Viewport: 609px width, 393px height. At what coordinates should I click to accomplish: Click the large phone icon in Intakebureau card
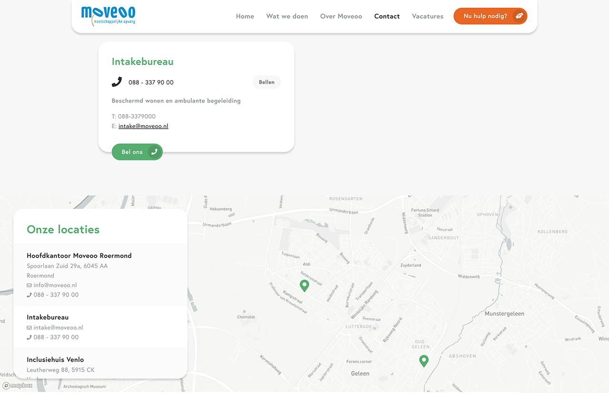point(117,82)
